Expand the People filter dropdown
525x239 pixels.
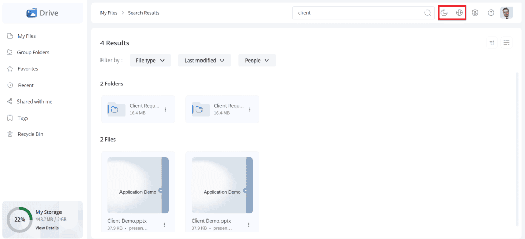click(257, 60)
